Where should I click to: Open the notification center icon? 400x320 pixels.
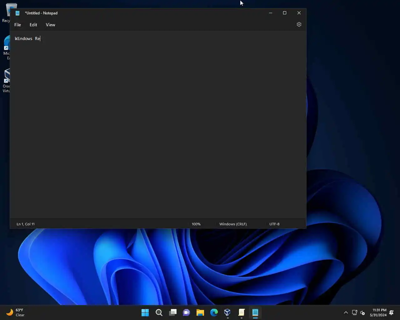click(x=392, y=312)
